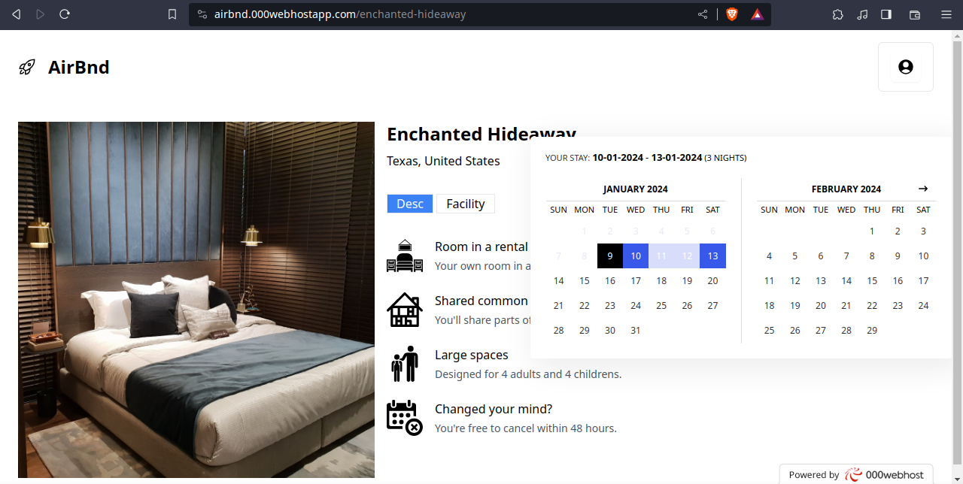Go to next month with arrow
The height and width of the screenshot is (484, 963).
click(923, 189)
